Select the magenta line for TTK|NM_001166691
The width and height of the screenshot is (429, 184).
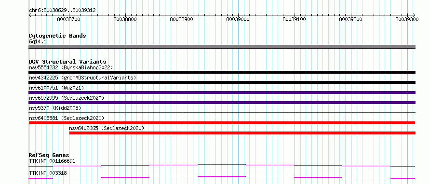[222, 165]
